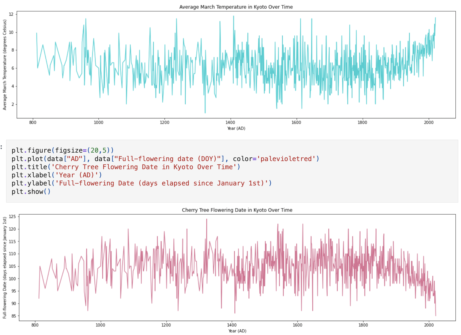Click the 120 y-tick on flowering chart
This screenshot has width=461, height=335.
pos(12,229)
